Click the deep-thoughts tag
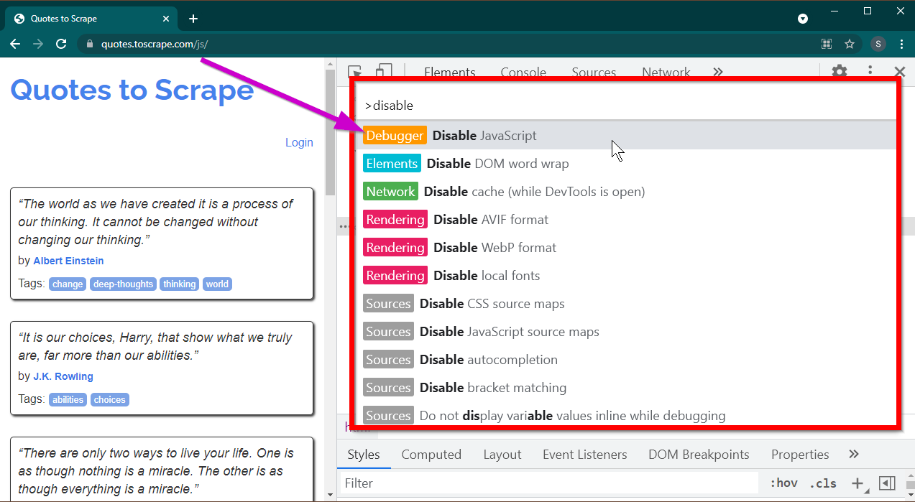915x502 pixels. point(123,284)
